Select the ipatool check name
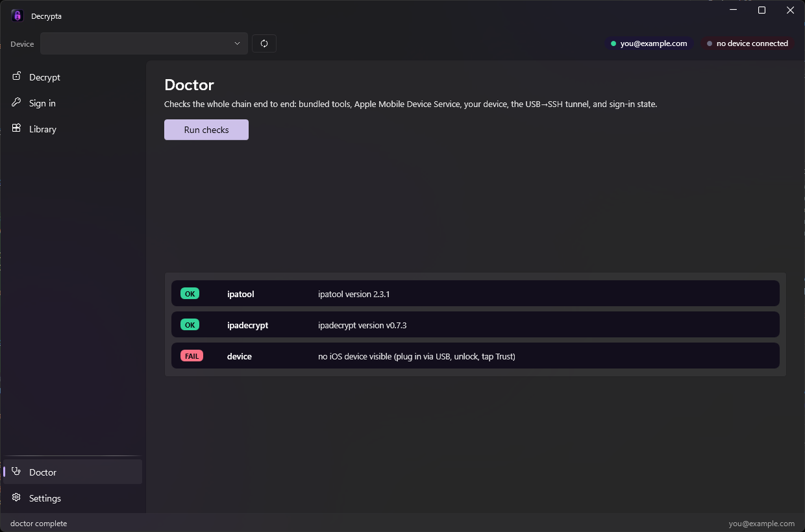Screen dimensions: 805x532 point(240,294)
